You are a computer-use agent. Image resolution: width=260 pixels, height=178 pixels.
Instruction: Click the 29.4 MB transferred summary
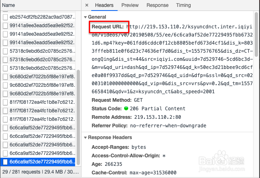[x=54, y=172]
